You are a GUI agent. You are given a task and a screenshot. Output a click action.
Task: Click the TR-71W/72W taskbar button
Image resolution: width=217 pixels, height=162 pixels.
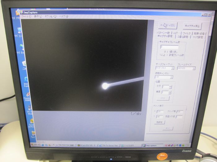tap(65, 145)
